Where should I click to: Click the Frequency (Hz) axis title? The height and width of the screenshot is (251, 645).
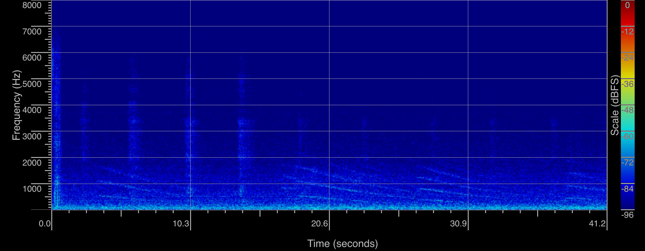(x=16, y=105)
